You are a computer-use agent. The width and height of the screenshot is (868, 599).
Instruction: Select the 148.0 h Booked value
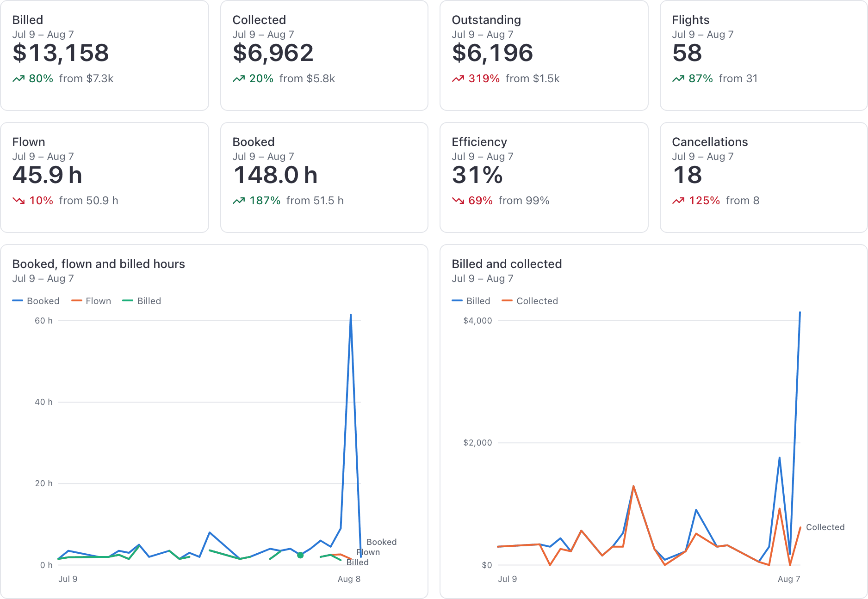(275, 175)
